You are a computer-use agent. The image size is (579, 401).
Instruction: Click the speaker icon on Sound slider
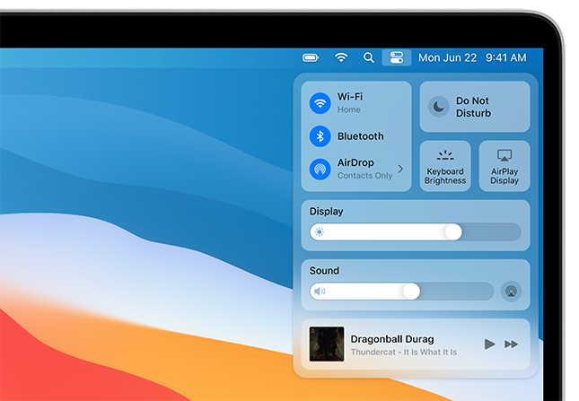pyautogui.click(x=320, y=292)
